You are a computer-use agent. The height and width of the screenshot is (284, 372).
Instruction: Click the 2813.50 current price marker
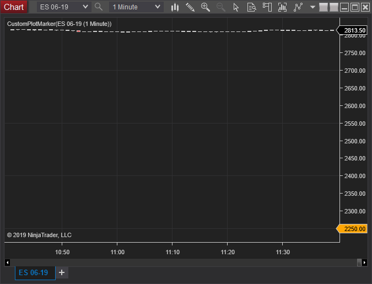352,30
